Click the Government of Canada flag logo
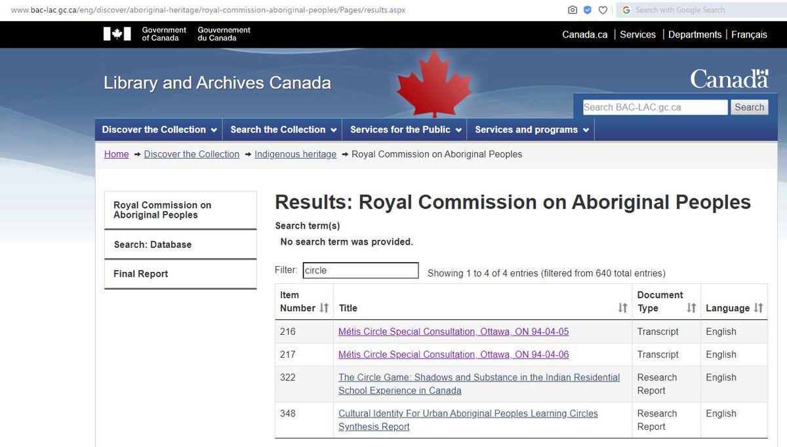This screenshot has width=787, height=447. click(117, 34)
